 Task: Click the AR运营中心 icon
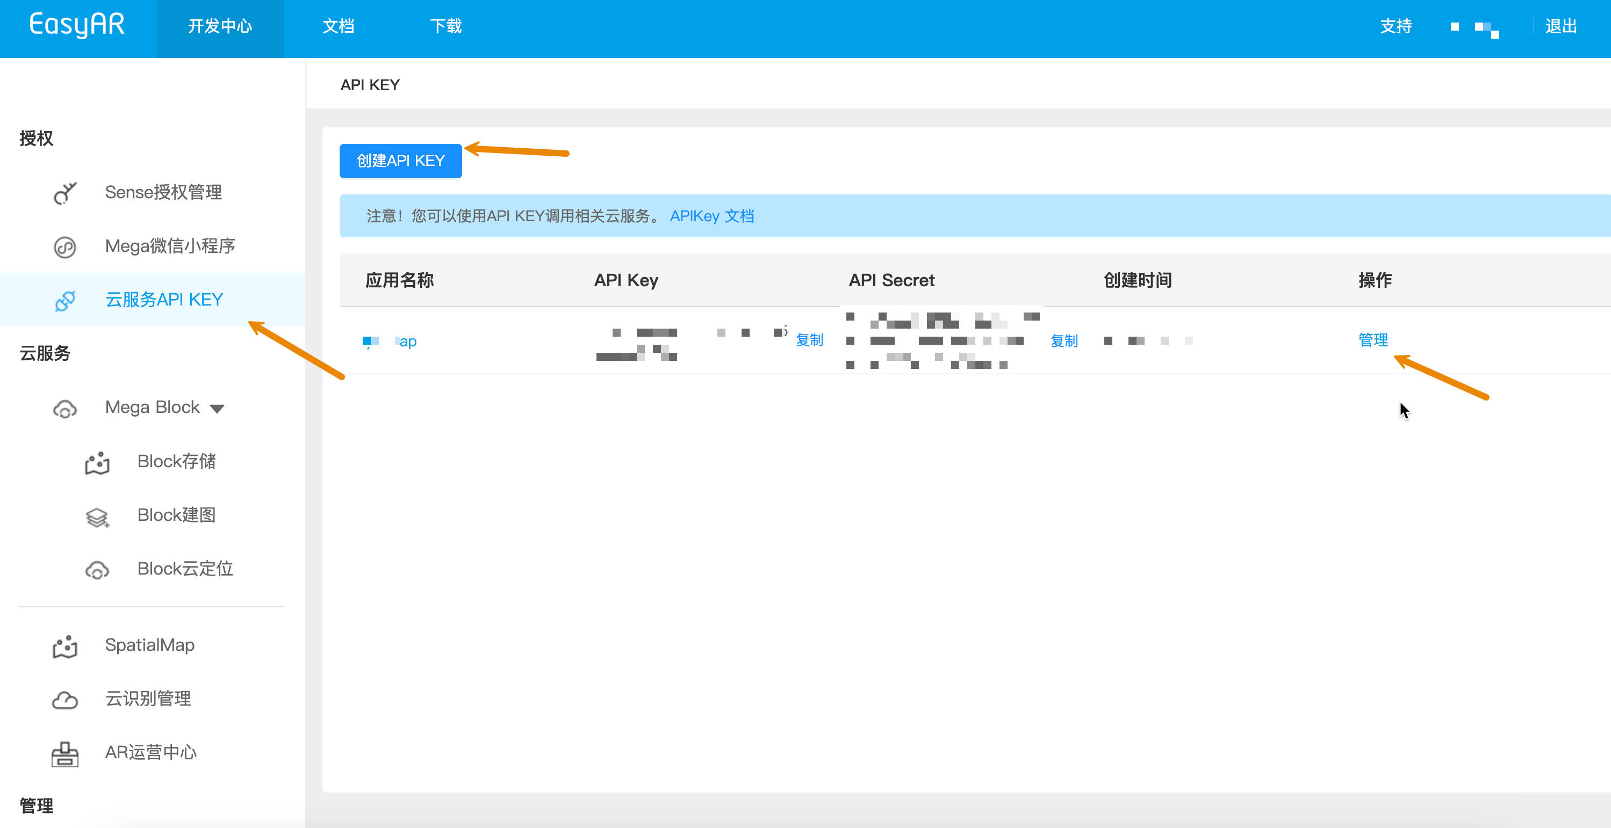pos(65,754)
